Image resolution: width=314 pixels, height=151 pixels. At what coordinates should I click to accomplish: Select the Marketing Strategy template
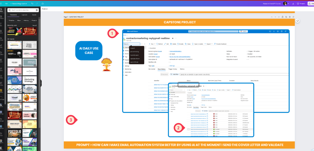tap(30, 80)
